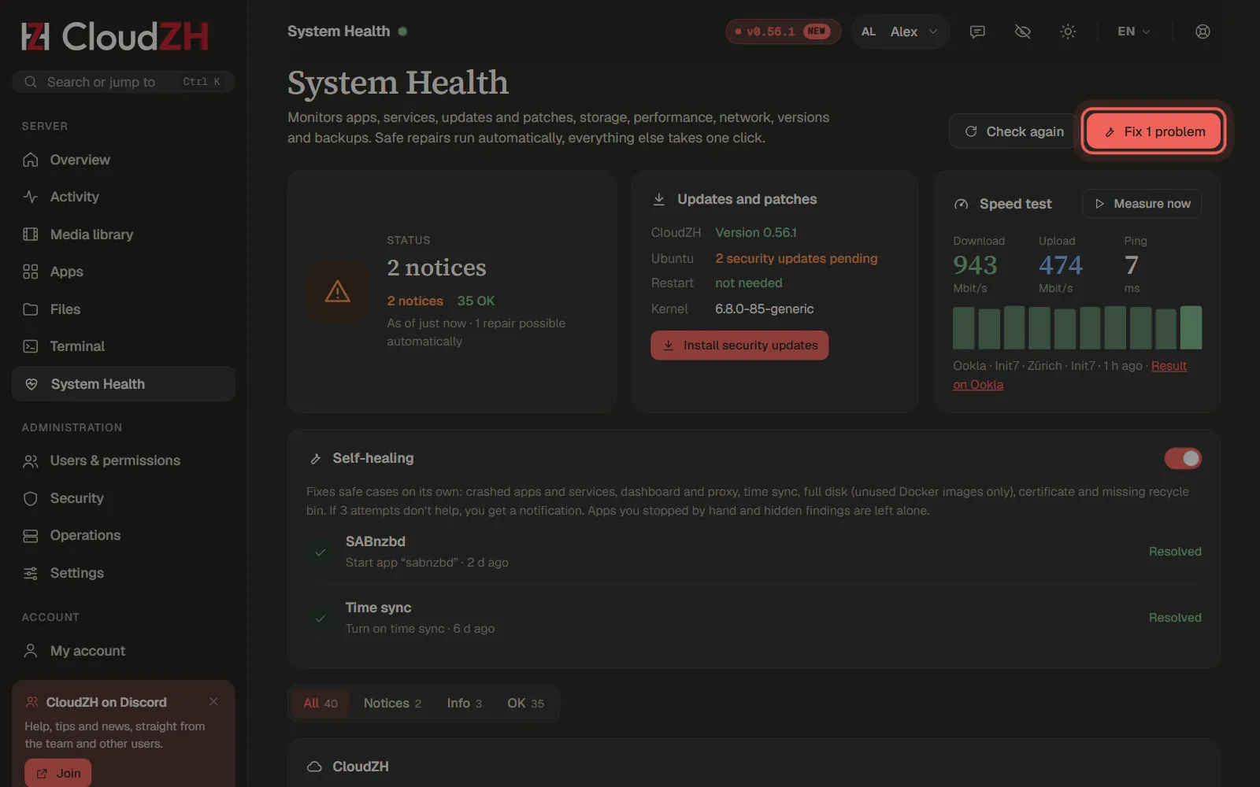Click Measure now speed test button
Image resolution: width=1260 pixels, height=787 pixels.
[x=1142, y=204]
